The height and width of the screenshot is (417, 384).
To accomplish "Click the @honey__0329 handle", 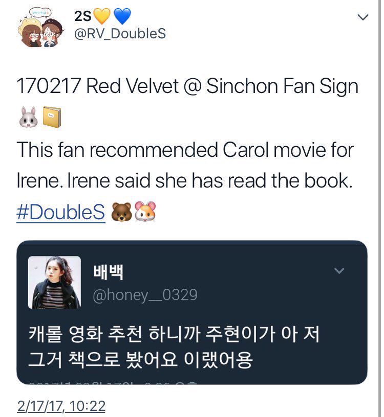I will coord(145,295).
